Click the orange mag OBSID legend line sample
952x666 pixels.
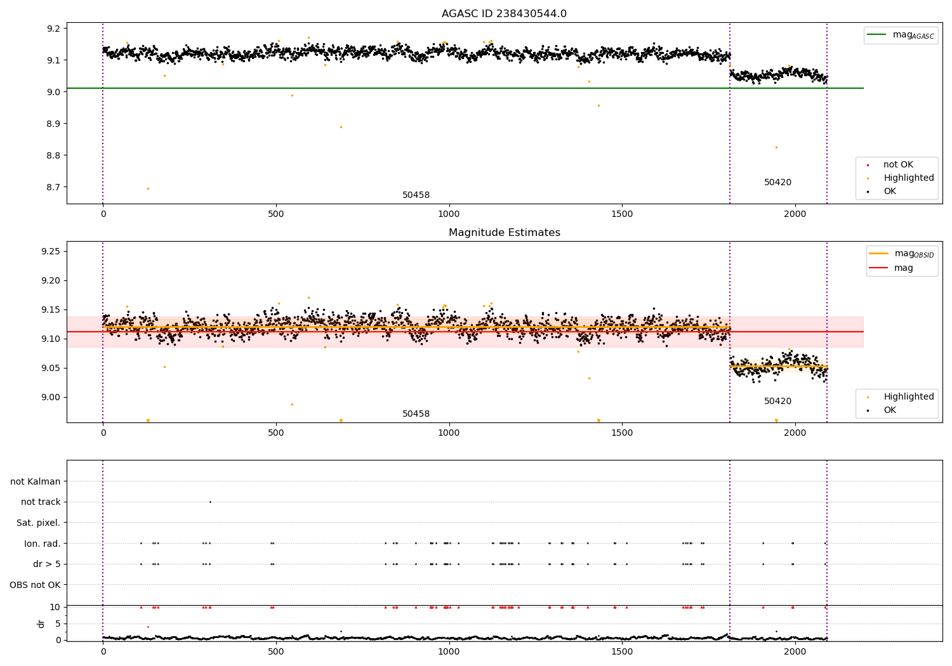pos(879,254)
